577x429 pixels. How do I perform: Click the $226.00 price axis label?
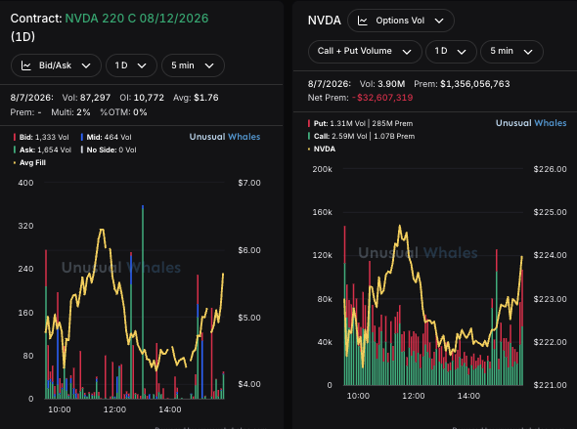pos(551,169)
